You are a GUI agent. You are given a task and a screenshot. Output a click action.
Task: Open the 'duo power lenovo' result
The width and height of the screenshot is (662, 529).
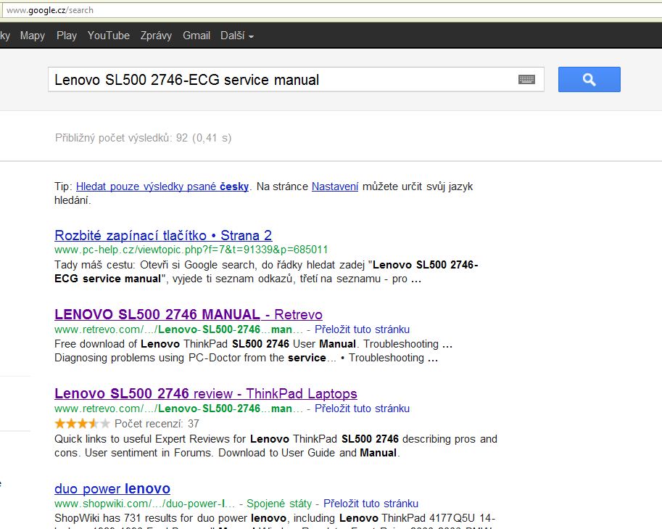tap(112, 488)
